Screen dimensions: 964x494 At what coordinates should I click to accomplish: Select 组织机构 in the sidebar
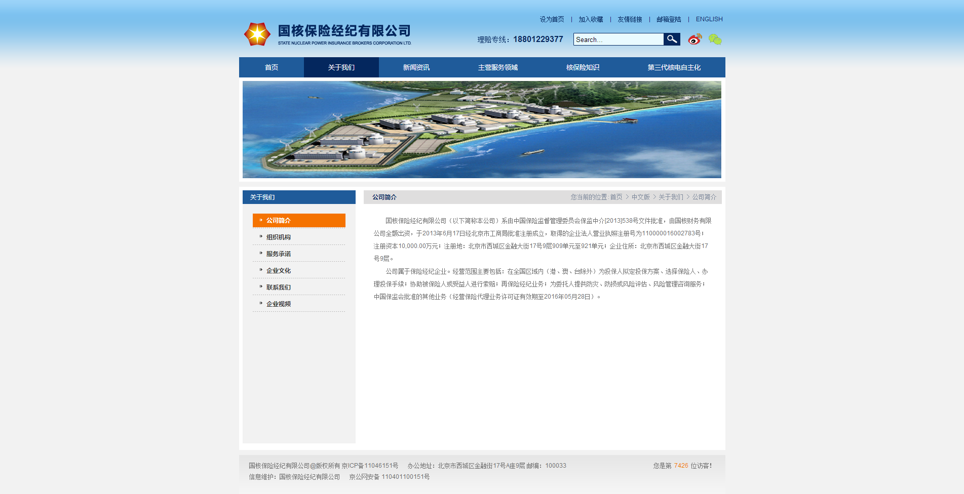click(x=279, y=237)
